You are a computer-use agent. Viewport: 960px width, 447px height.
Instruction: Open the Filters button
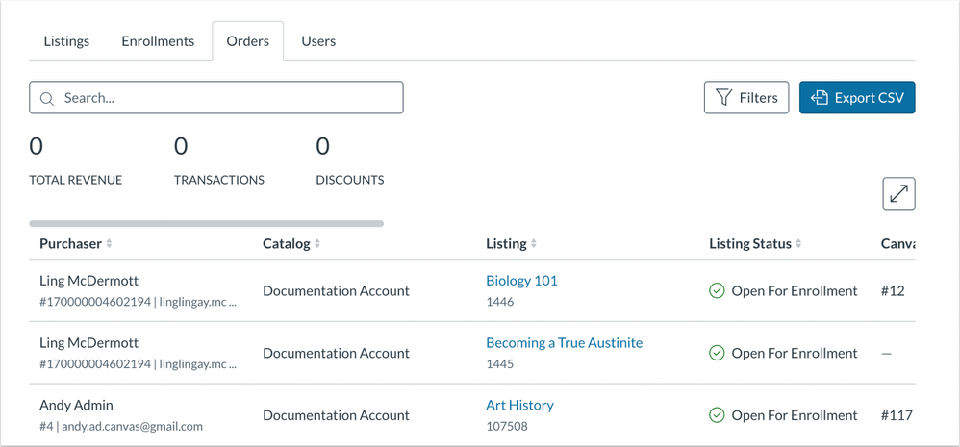click(746, 98)
